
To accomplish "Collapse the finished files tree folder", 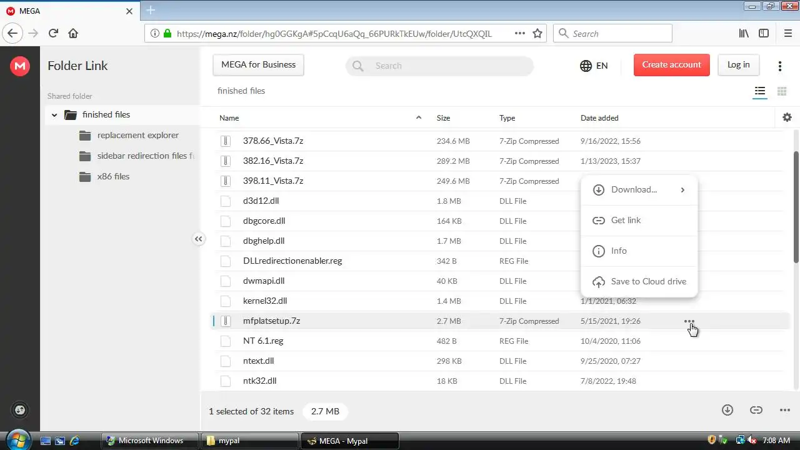I will 54,115.
